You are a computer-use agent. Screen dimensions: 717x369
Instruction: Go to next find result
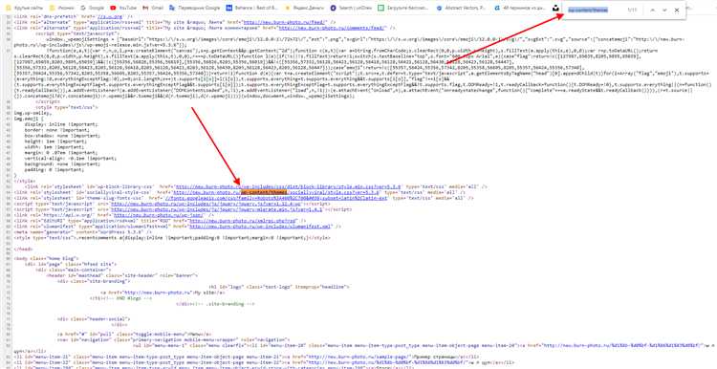(664, 10)
